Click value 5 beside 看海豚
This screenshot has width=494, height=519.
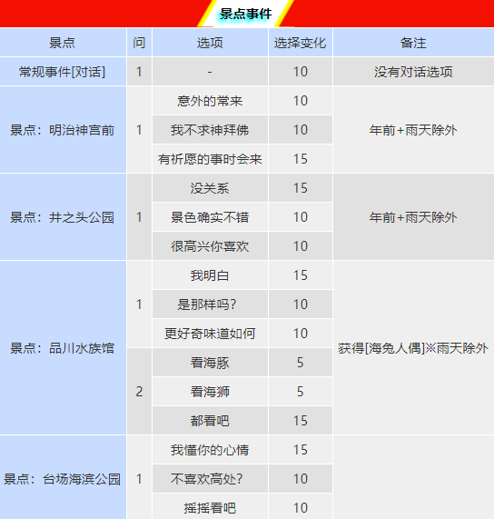pyautogui.click(x=301, y=363)
